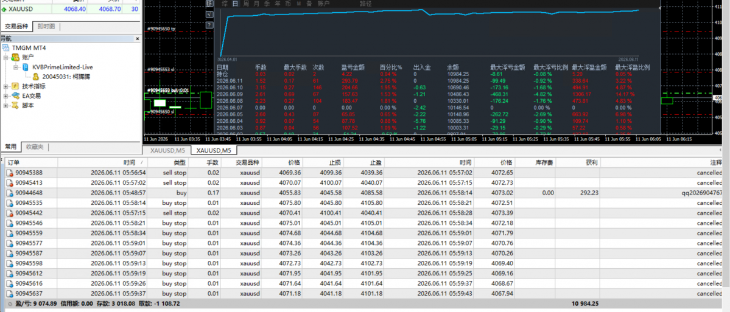
Task: Click the user icon of account 20045031
Action: [x=35, y=77]
